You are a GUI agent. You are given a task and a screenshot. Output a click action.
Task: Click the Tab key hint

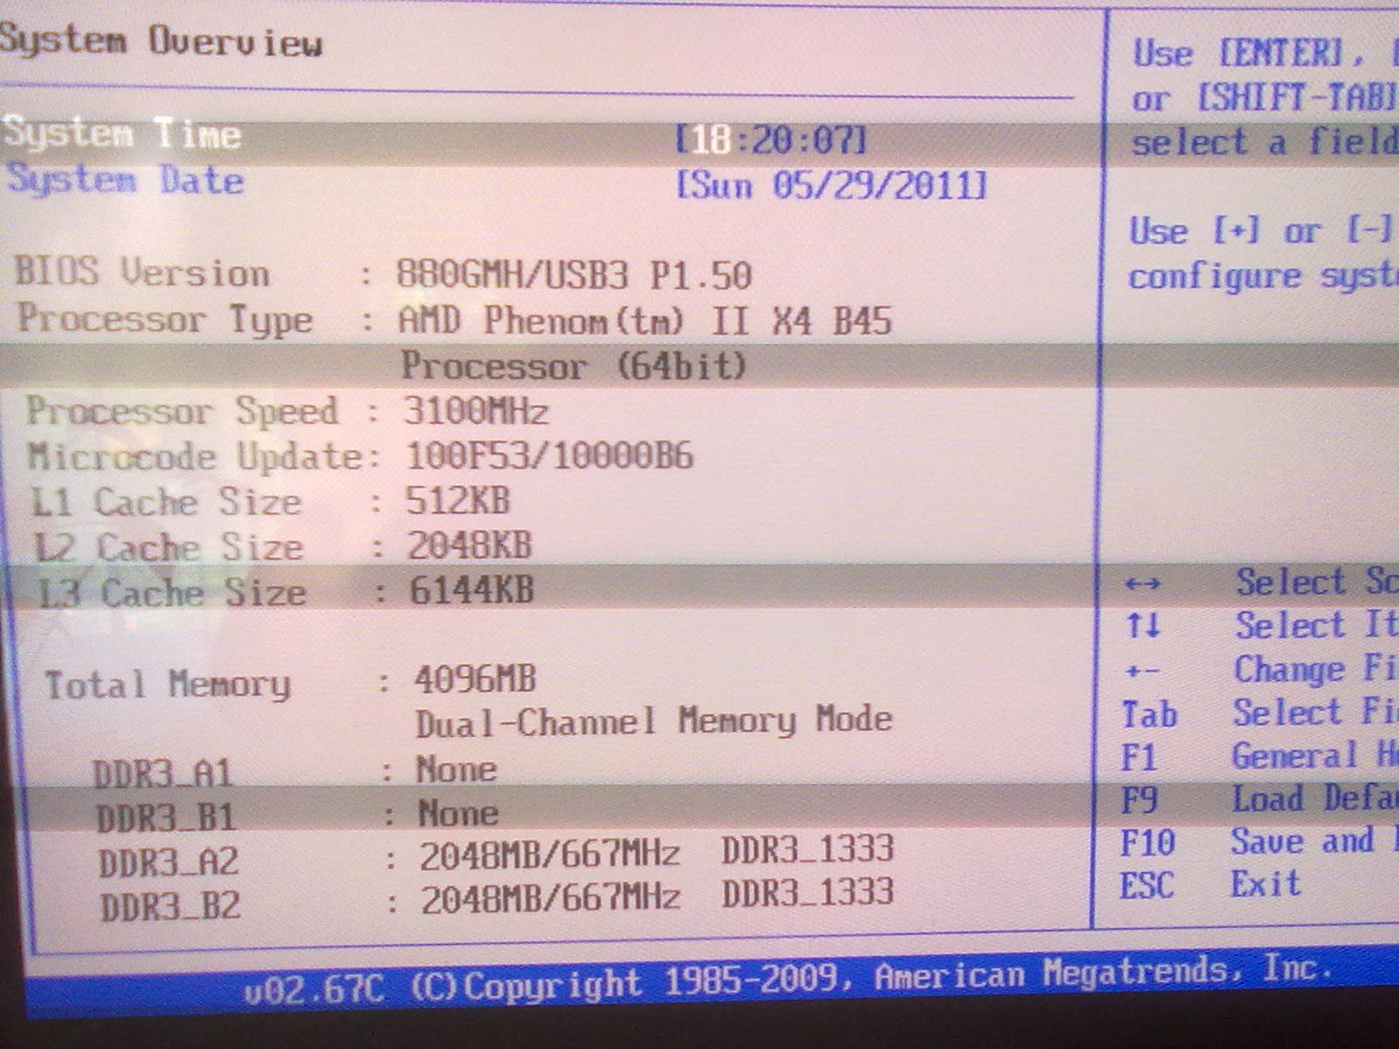click(x=1149, y=714)
